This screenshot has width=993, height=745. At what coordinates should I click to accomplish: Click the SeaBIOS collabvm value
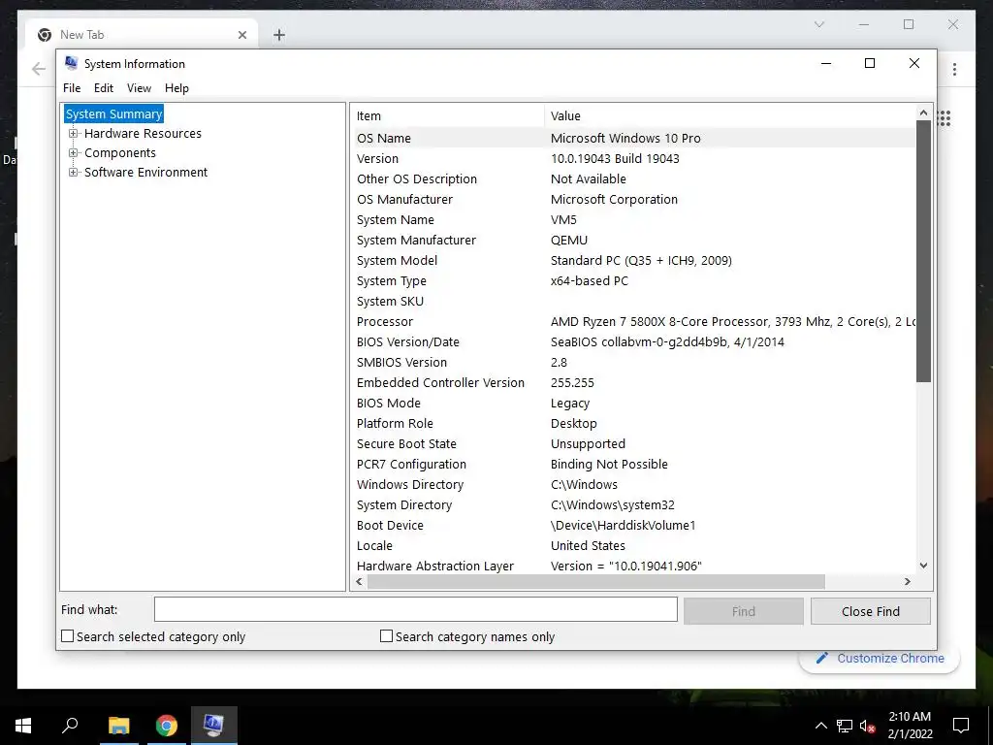(667, 342)
